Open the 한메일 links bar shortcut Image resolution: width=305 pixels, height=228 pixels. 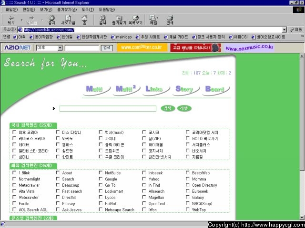(65, 37)
